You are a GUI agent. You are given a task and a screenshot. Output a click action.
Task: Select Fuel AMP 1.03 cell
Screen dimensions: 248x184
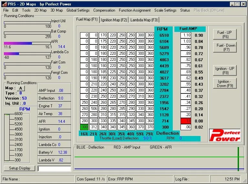tap(186, 41)
